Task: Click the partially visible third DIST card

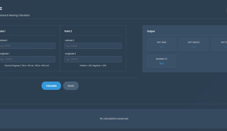Action: click(219, 45)
